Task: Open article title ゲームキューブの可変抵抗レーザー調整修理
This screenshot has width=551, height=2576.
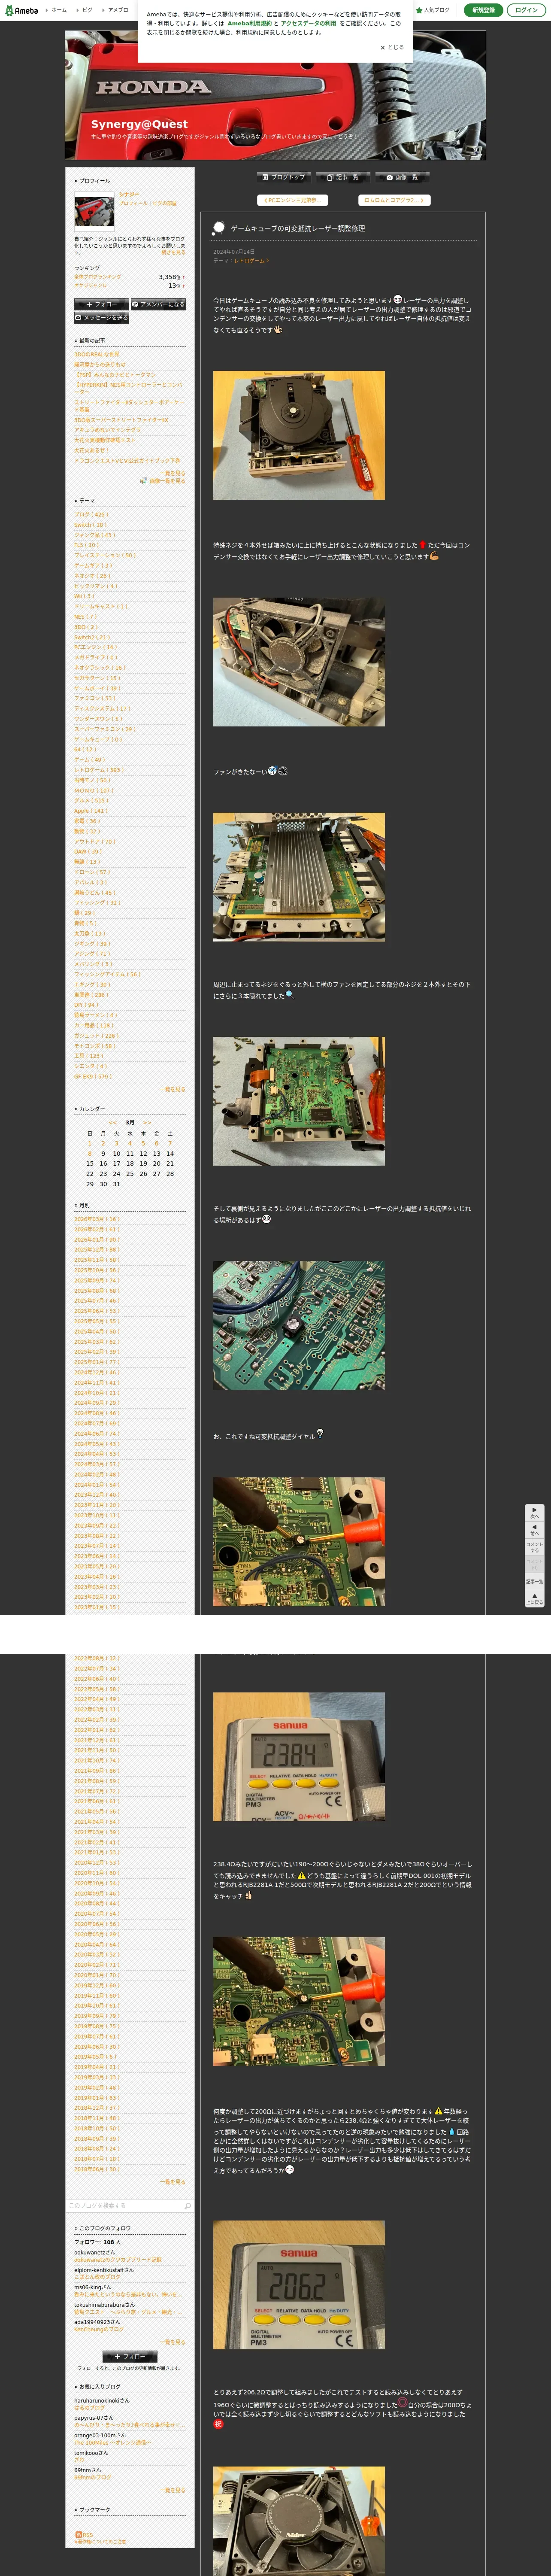Action: click(x=298, y=228)
